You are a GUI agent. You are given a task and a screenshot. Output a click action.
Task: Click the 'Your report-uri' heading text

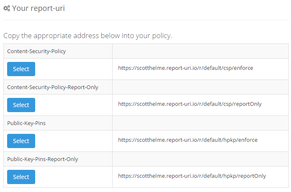click(39, 8)
